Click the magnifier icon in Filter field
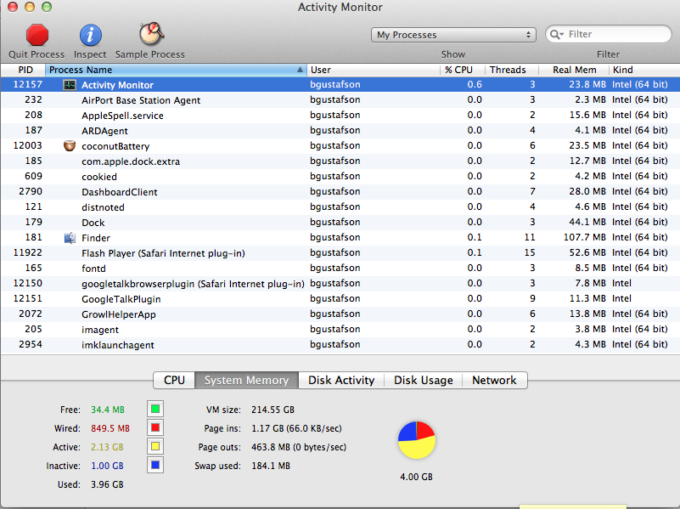 click(556, 34)
